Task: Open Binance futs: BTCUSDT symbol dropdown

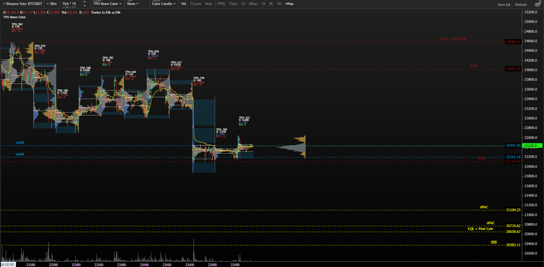Action: [22, 4]
